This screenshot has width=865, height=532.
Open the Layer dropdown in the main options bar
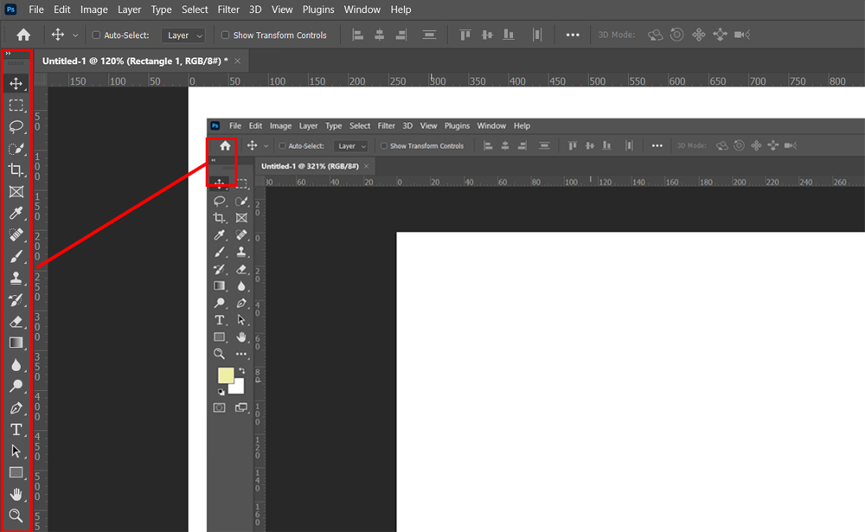pos(183,35)
